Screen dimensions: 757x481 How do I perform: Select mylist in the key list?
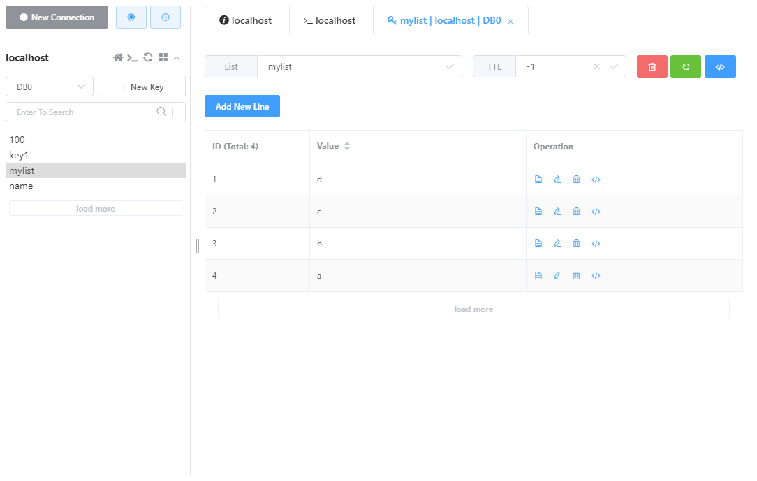(96, 171)
